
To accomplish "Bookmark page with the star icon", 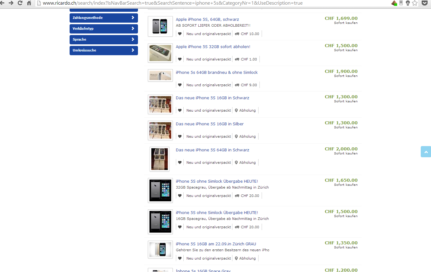I will 415,3.
